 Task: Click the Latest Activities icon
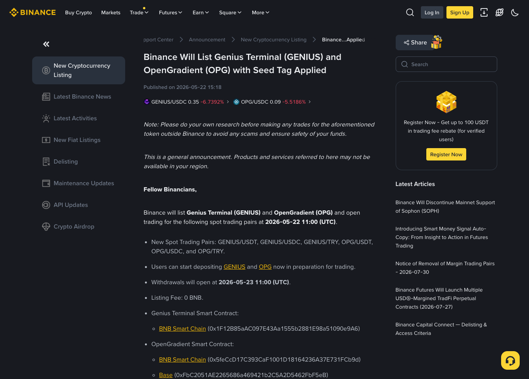46,118
